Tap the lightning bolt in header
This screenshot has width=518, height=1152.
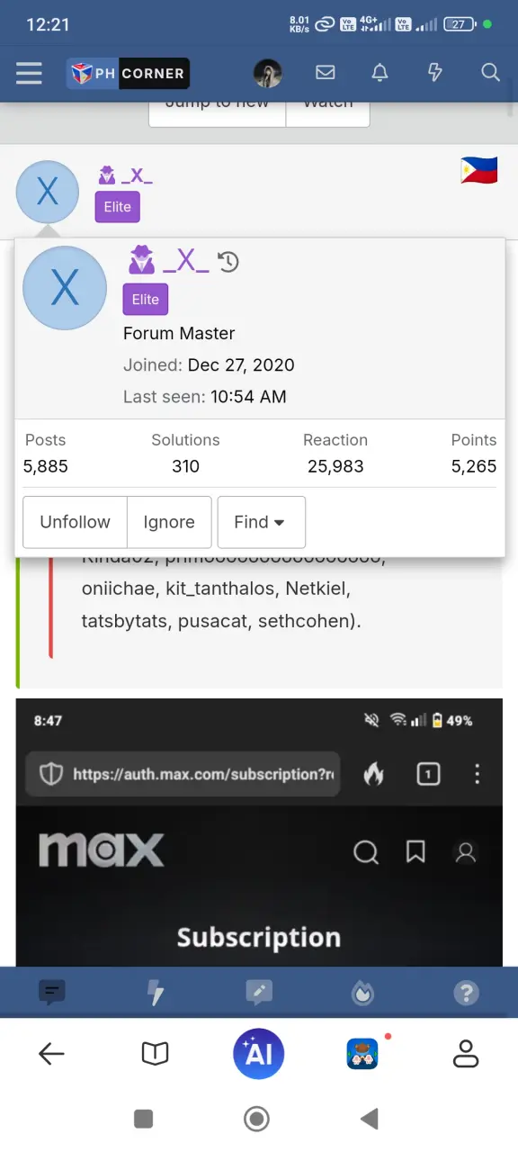435,73
